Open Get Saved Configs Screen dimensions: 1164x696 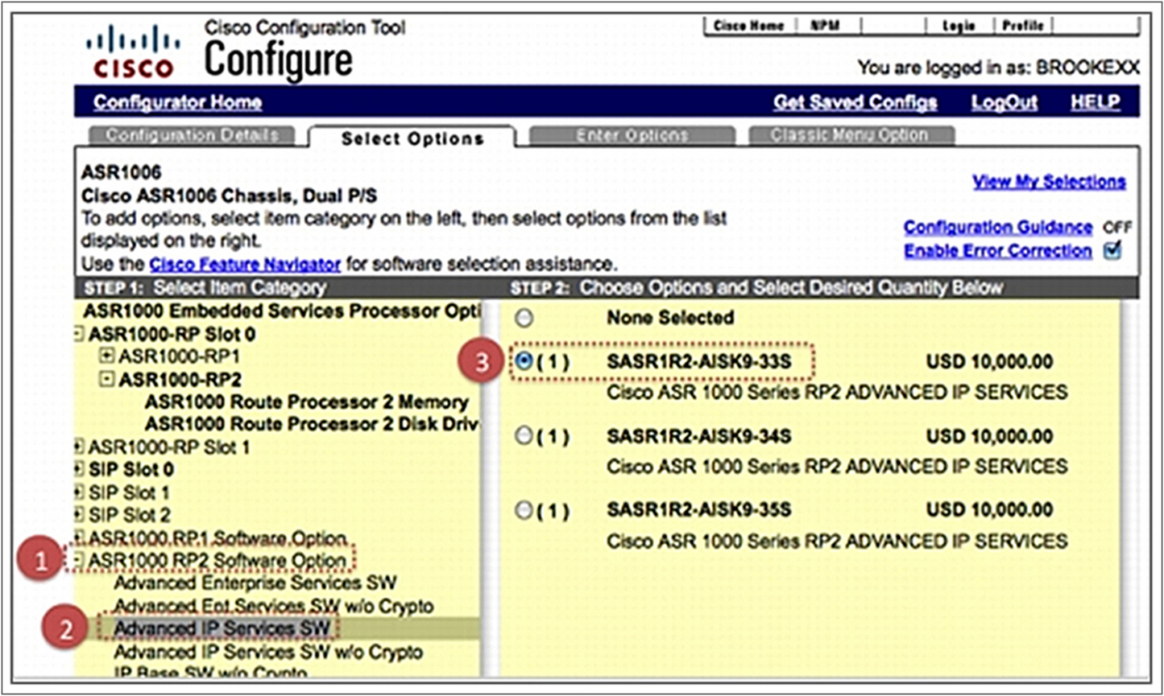855,102
